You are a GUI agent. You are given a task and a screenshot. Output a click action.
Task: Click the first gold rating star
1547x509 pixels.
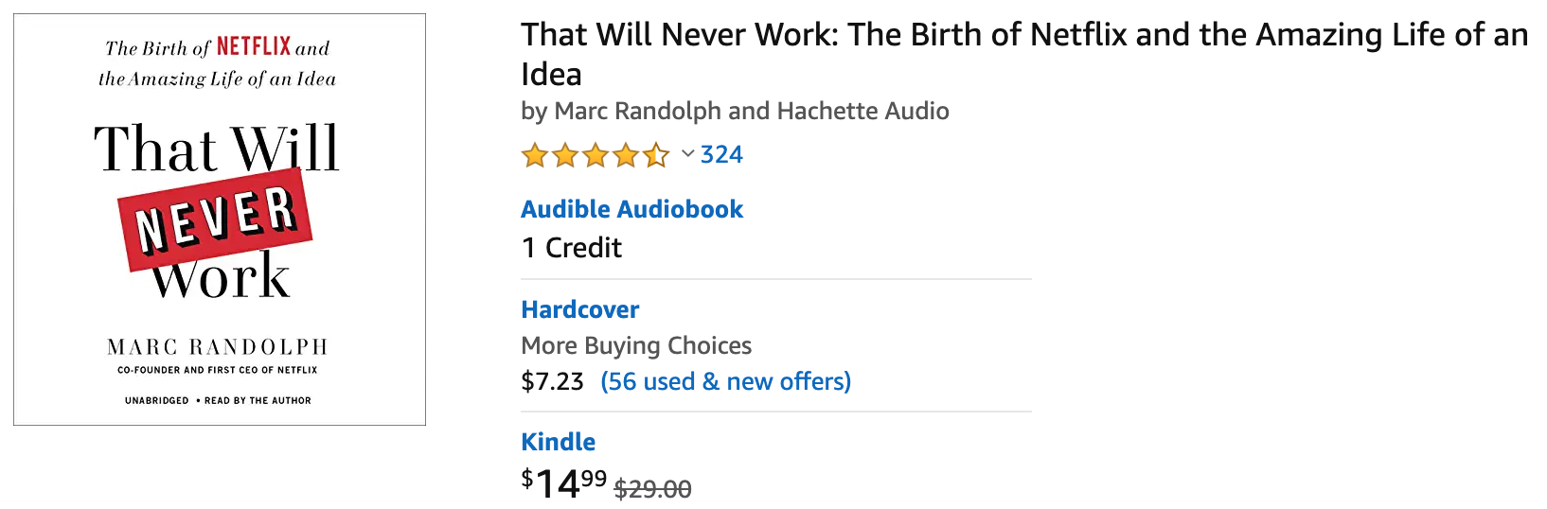point(536,155)
